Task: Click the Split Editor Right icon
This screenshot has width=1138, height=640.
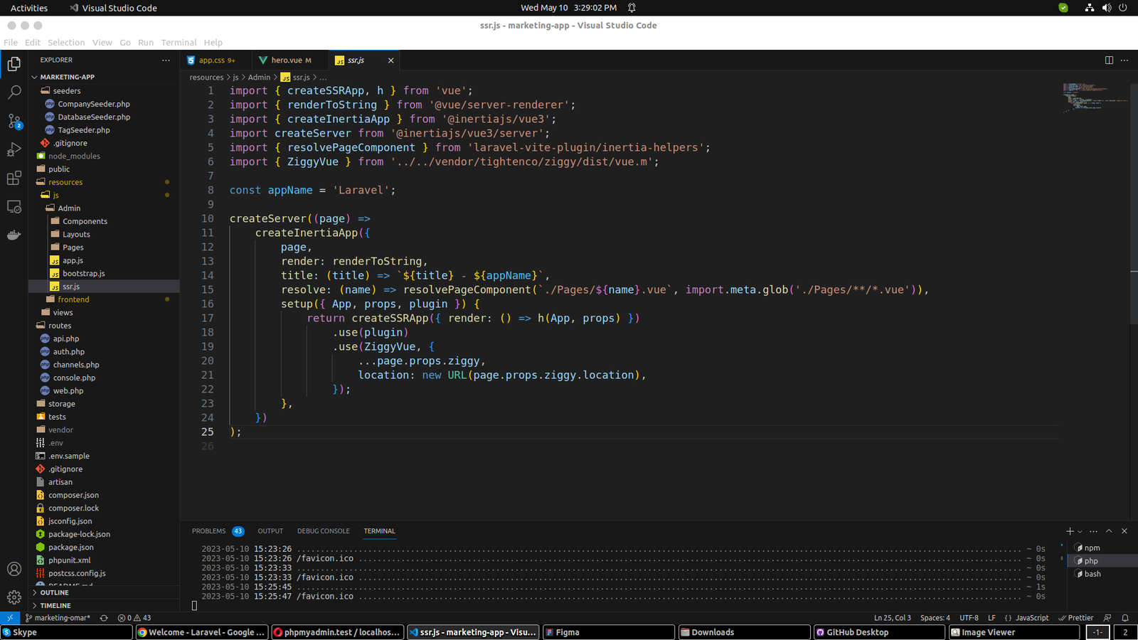Action: [1109, 60]
